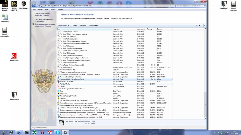Sort by the 'Размер' column header
The width and height of the screenshot is (241, 135).
point(151,29)
